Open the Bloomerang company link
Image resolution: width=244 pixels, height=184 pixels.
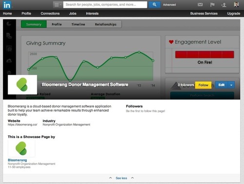point(18,160)
